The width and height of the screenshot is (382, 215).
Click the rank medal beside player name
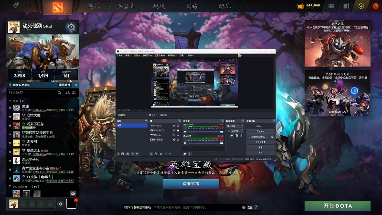(71, 27)
